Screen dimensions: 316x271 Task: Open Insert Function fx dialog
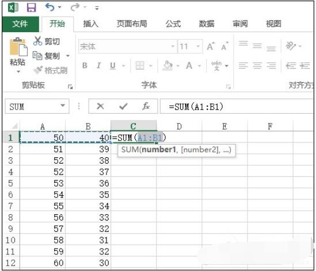coord(146,106)
